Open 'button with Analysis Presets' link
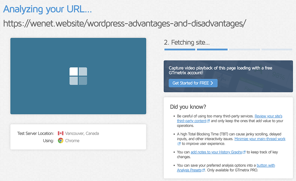The image size is (296, 181). pos(226,168)
